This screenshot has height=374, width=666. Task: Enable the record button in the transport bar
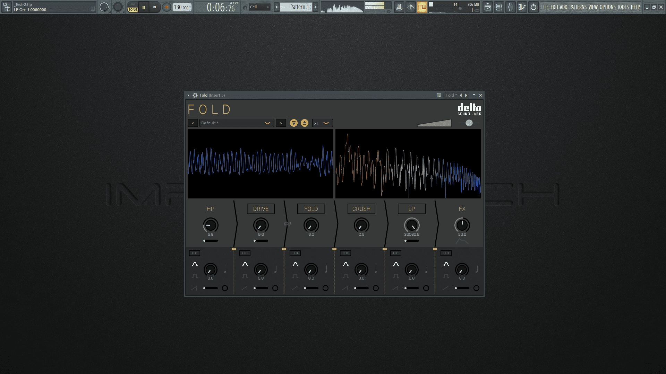point(166,7)
